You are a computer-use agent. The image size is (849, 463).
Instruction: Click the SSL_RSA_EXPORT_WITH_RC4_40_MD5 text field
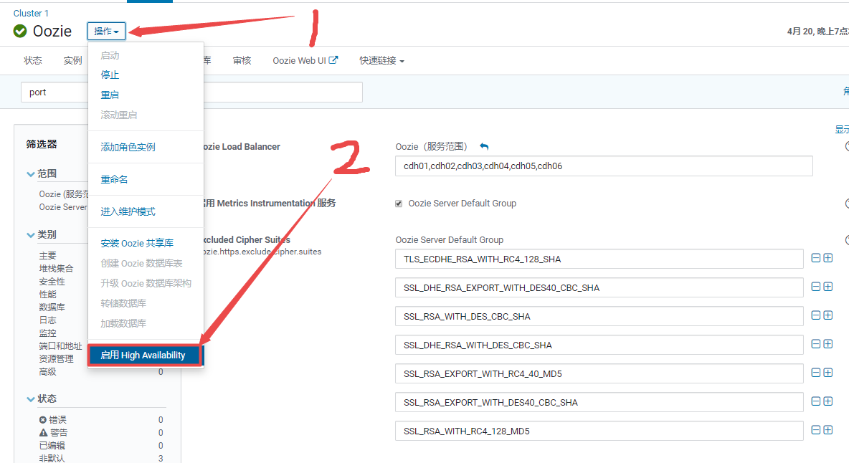click(599, 373)
